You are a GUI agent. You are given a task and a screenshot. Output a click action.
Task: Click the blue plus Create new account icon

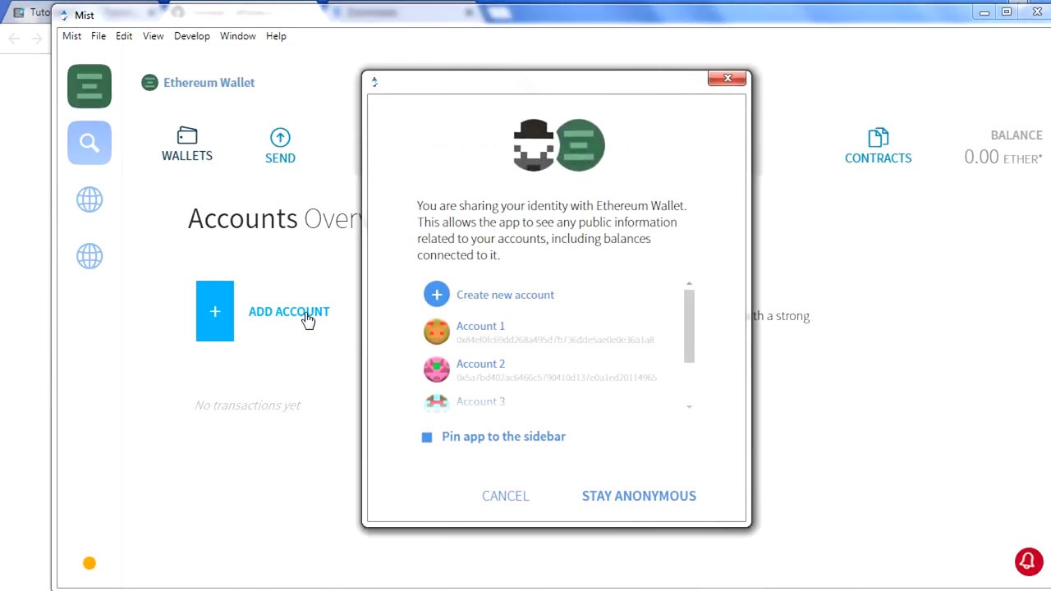(437, 295)
